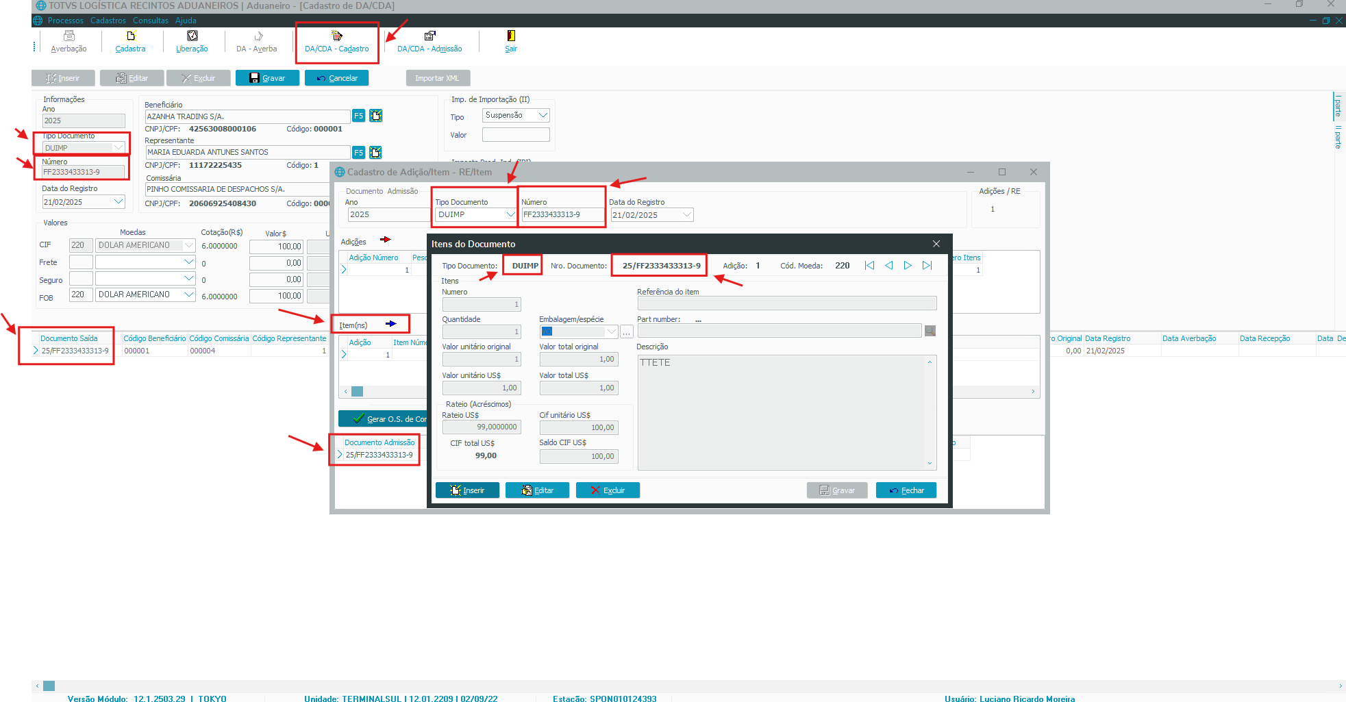
Task: Click Inserir in the main Cadastro toolbar
Action: point(63,78)
